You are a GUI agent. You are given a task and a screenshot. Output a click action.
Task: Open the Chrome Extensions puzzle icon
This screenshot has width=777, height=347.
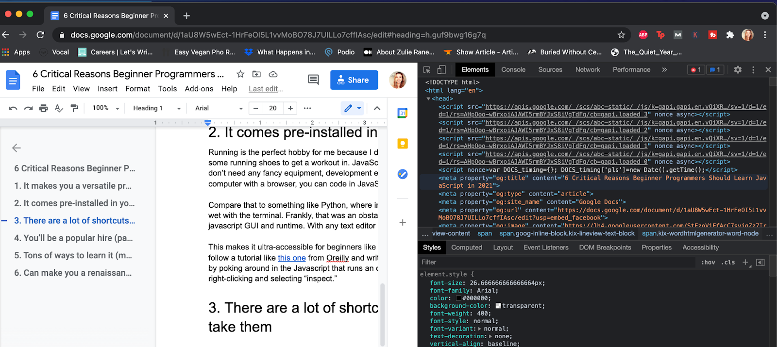coord(730,35)
